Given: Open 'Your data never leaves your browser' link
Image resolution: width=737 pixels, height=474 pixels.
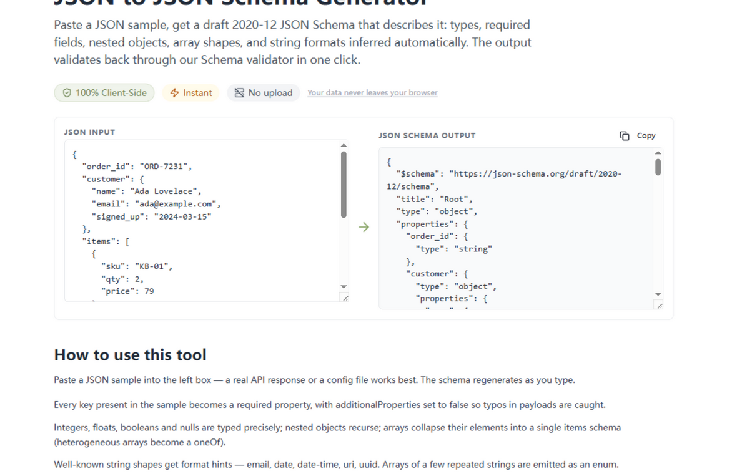Looking at the screenshot, I should coord(372,93).
